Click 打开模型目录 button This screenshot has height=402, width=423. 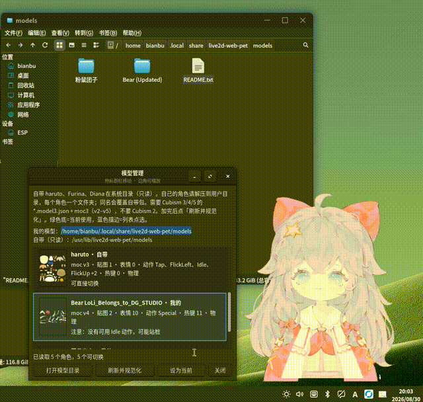pyautogui.click(x=63, y=370)
